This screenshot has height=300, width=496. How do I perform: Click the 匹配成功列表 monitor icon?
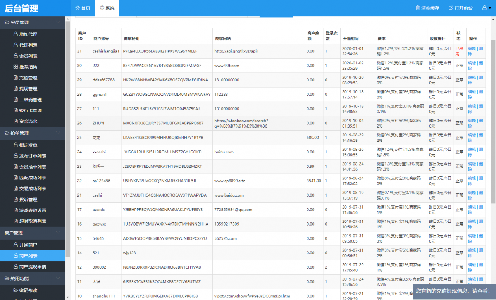(x=15, y=178)
